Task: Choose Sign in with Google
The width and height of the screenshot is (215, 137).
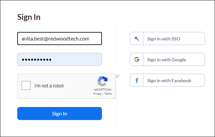Action: 167,59
